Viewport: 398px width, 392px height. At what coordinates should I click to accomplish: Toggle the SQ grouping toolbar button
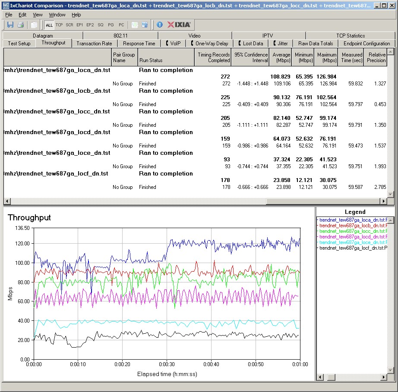point(101,25)
